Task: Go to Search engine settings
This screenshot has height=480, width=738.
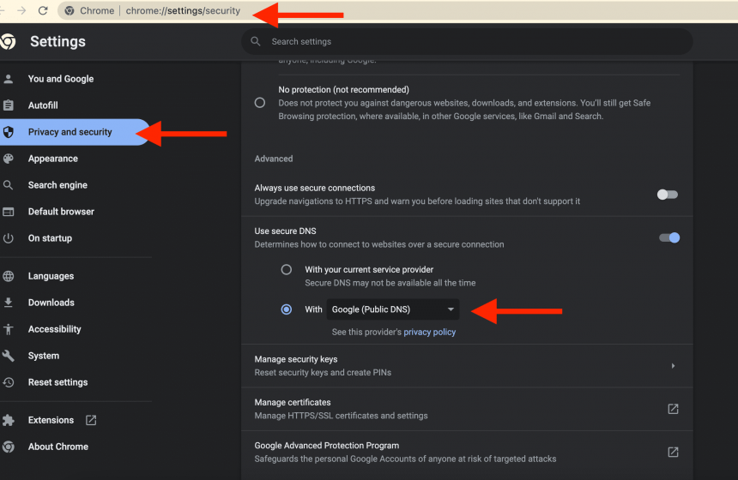Action: pyautogui.click(x=57, y=185)
